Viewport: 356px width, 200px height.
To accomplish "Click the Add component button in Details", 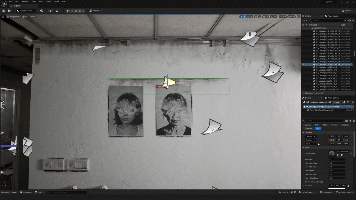I will tap(337, 102).
